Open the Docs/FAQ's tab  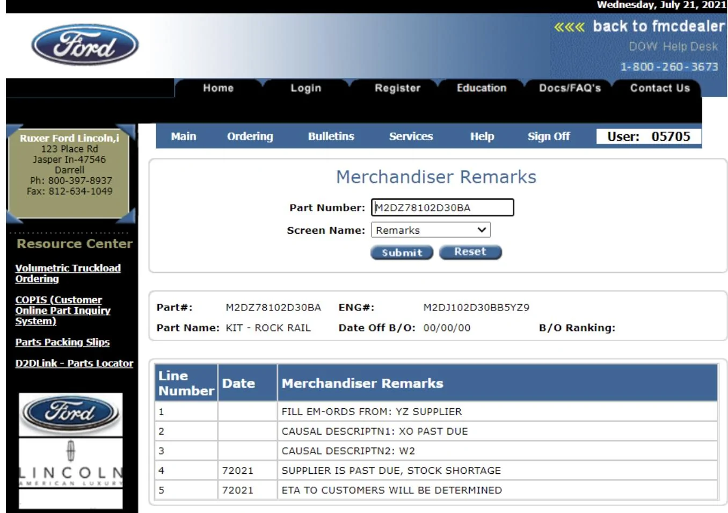[x=570, y=88]
